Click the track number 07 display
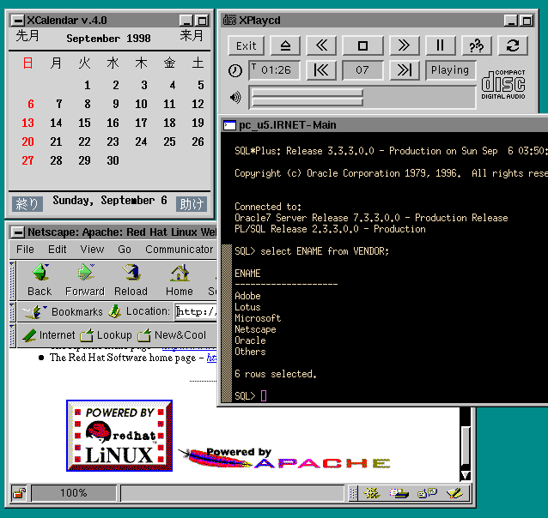Viewport: 548px width, 518px height. click(x=362, y=70)
